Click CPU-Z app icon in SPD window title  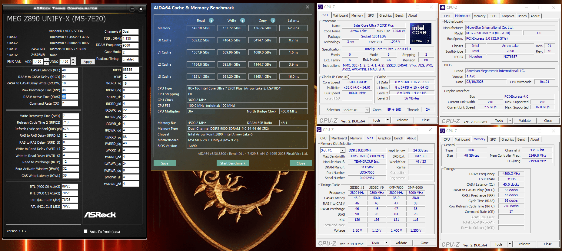tap(319, 130)
